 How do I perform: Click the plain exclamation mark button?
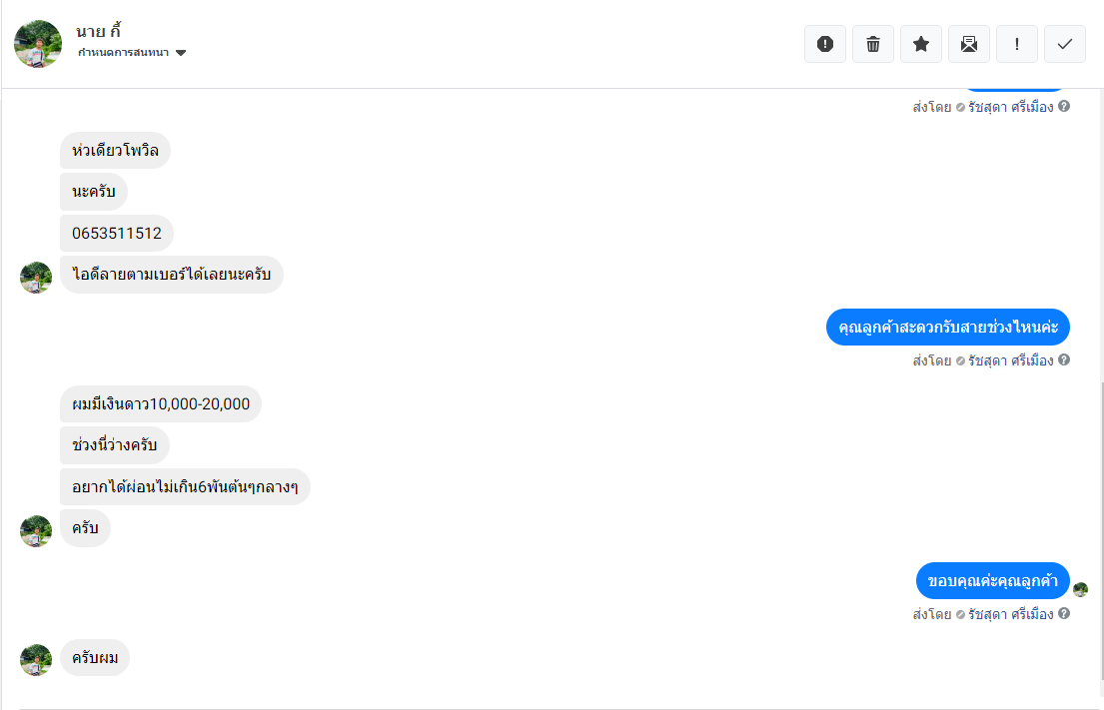point(1017,44)
